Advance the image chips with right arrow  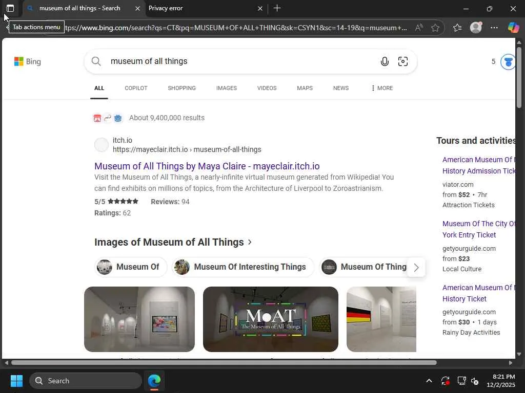pyautogui.click(x=416, y=267)
